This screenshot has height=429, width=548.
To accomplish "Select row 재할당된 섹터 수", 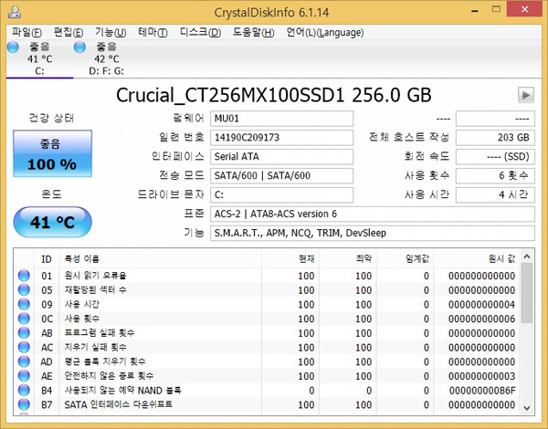I will tap(267, 289).
